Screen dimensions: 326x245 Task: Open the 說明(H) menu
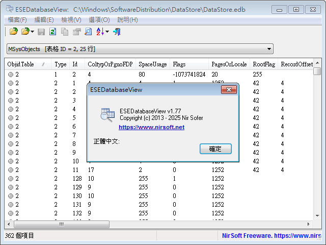coord(127,20)
